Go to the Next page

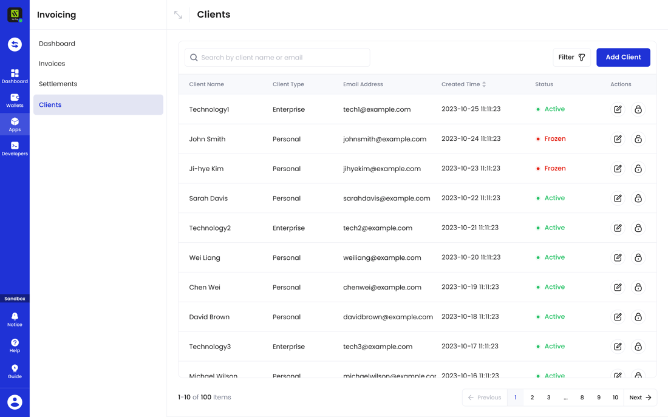coord(640,398)
